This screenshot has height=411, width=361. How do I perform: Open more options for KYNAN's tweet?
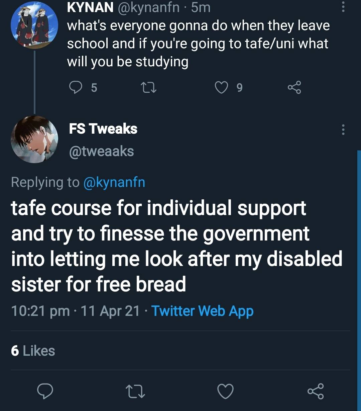[x=343, y=6]
